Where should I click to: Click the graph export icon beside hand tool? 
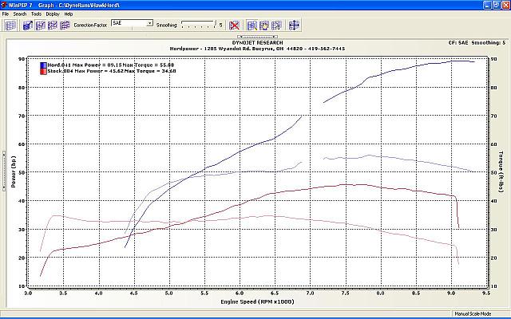click(x=276, y=25)
